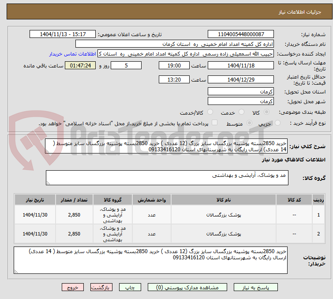Click the کد کالا column header

tap(294, 200)
